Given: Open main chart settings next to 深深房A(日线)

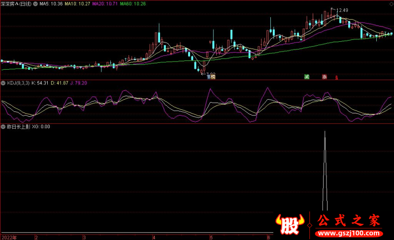Looking at the screenshot, I should click(x=35, y=3).
